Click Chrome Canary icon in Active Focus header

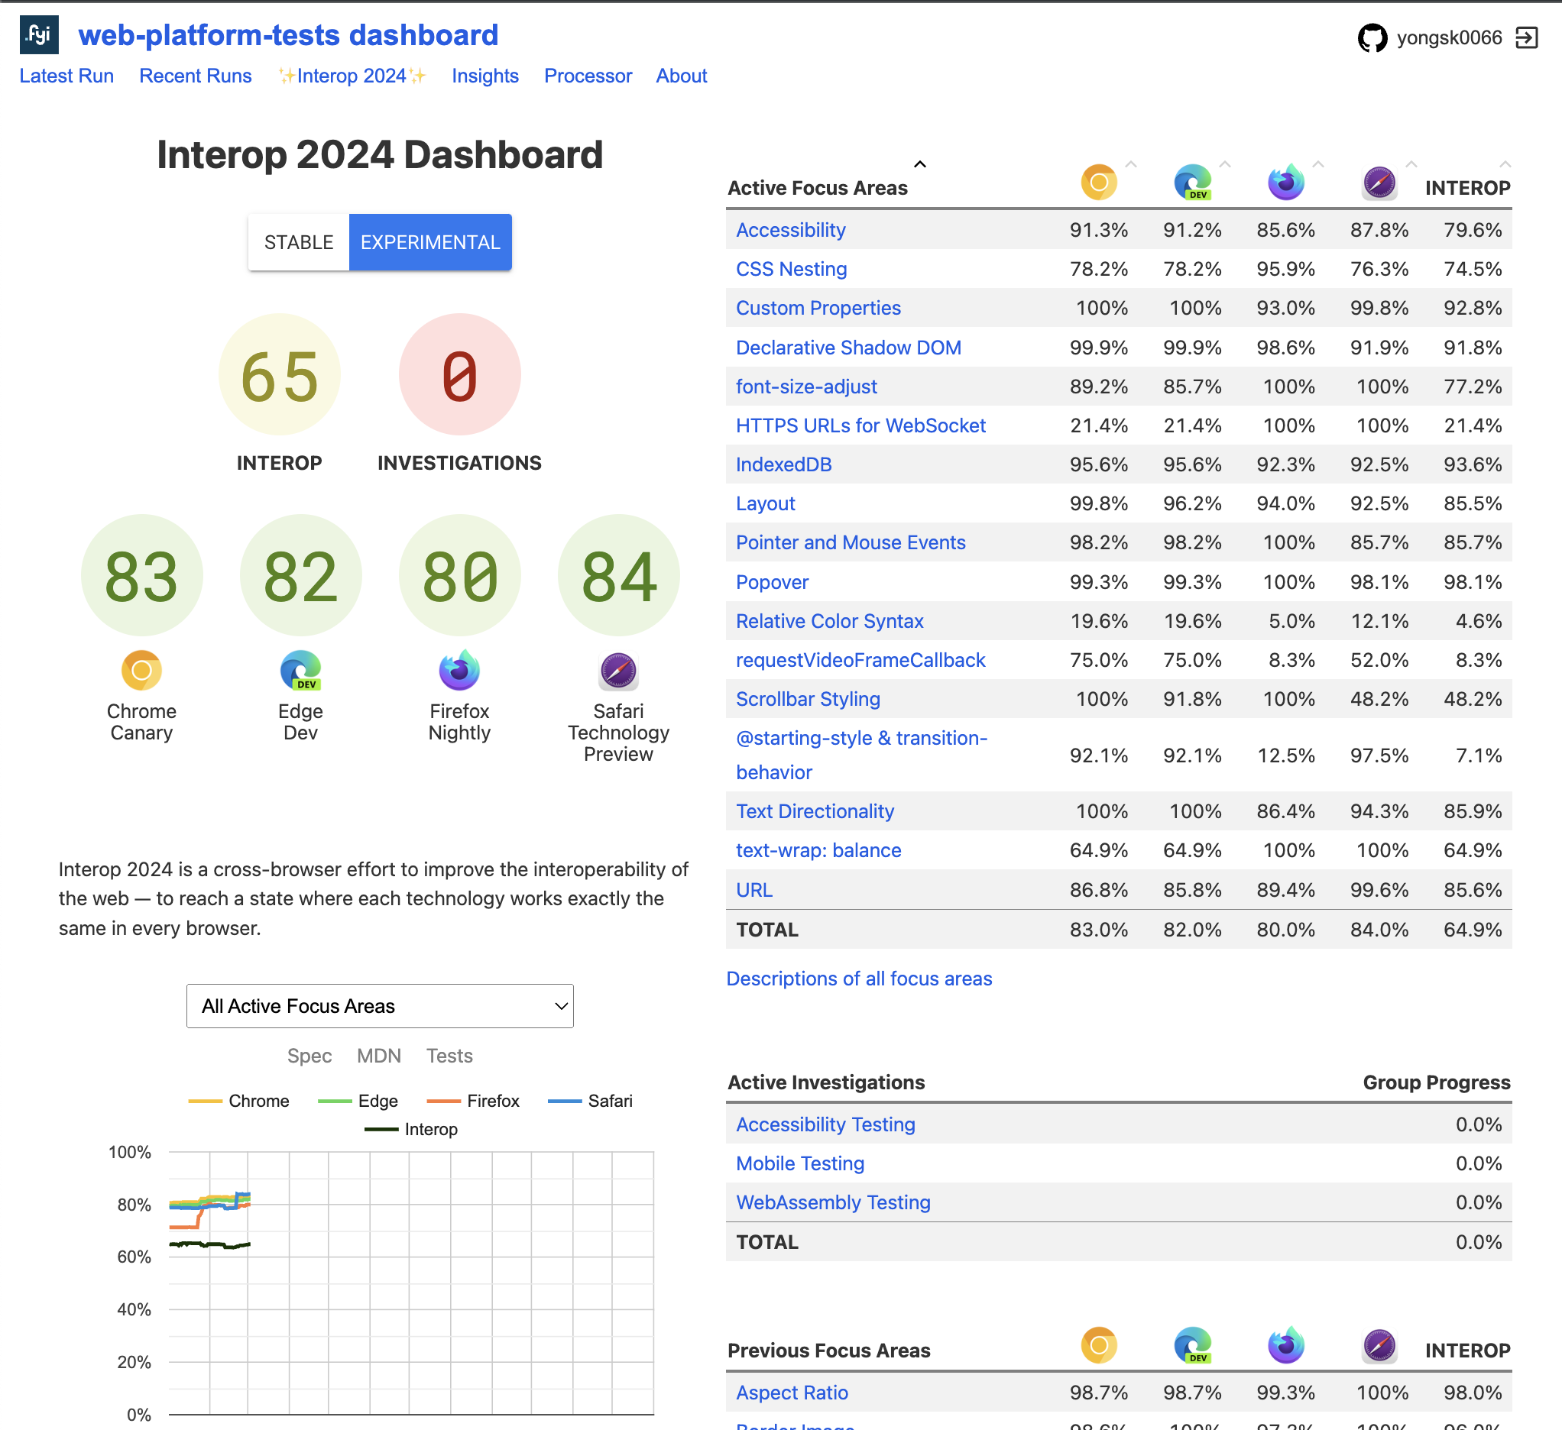[1098, 183]
